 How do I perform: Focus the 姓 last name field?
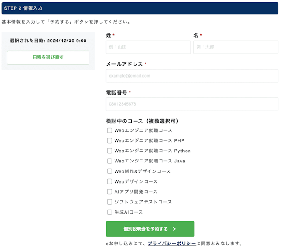click(x=148, y=47)
